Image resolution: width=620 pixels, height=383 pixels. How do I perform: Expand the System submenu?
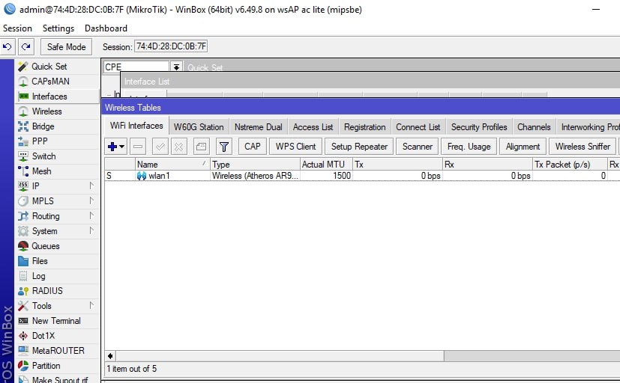point(91,230)
